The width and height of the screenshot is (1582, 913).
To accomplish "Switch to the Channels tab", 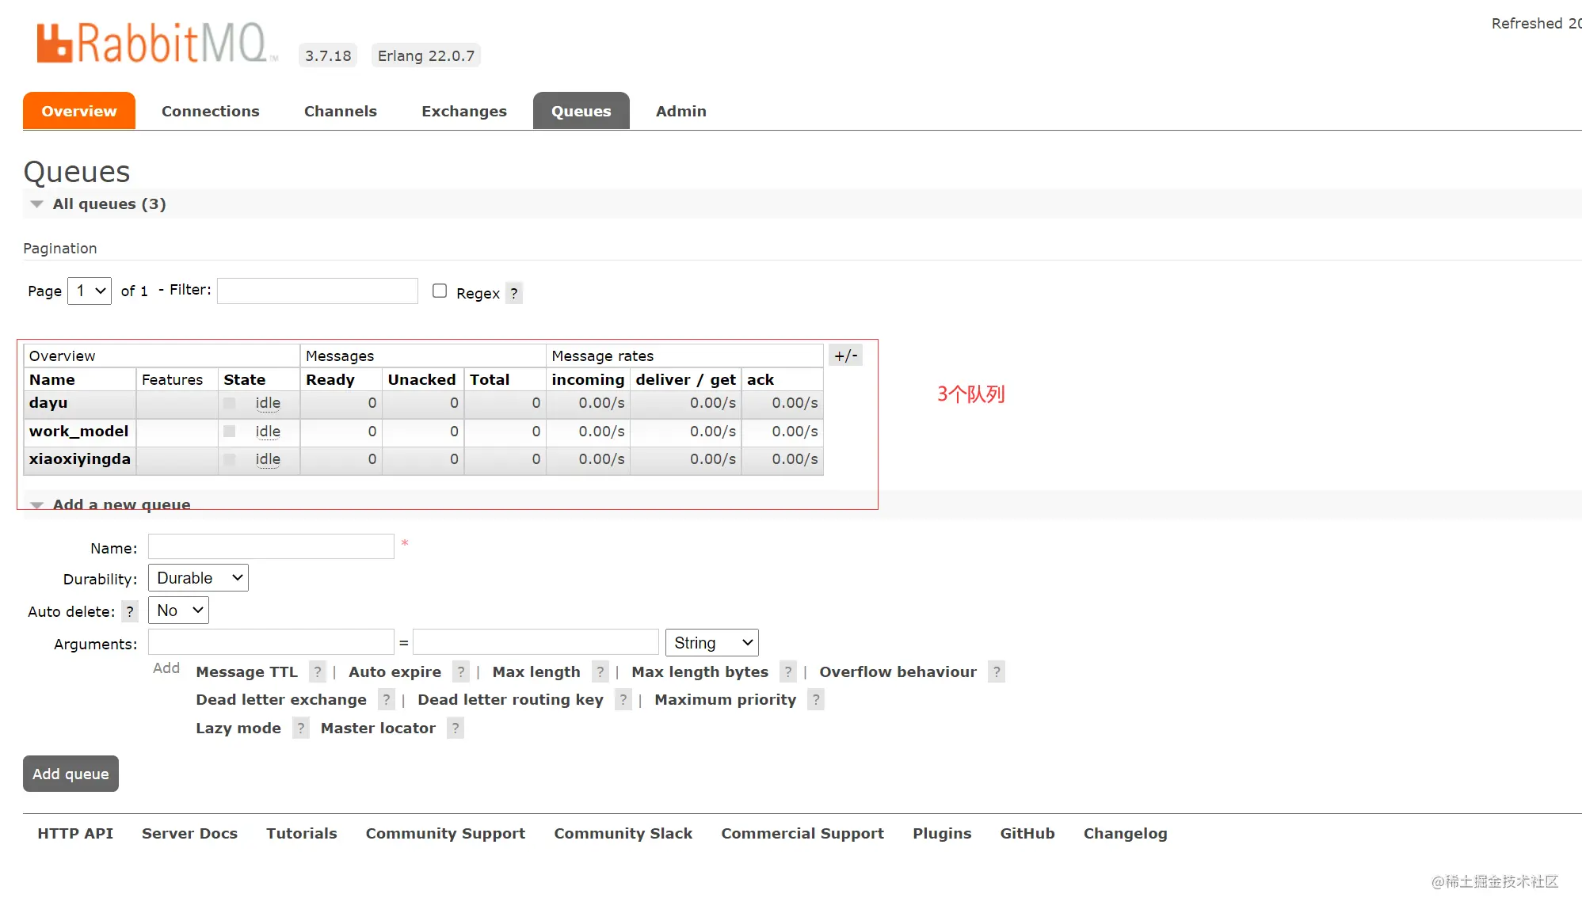I will [341, 111].
